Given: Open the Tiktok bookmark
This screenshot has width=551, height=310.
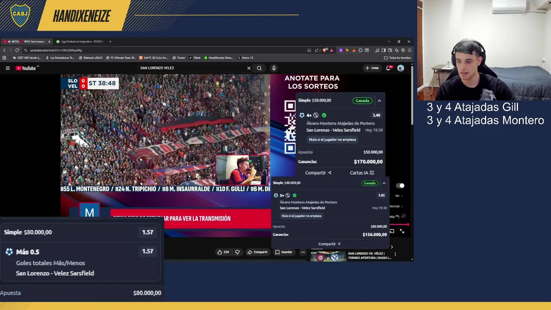Looking at the screenshot, I should tap(195, 58).
